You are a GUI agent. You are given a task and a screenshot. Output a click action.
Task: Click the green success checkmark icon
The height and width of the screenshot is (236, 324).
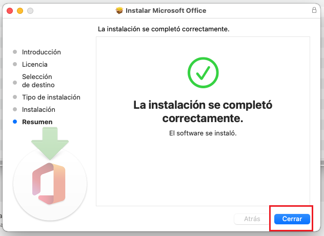[202, 72]
